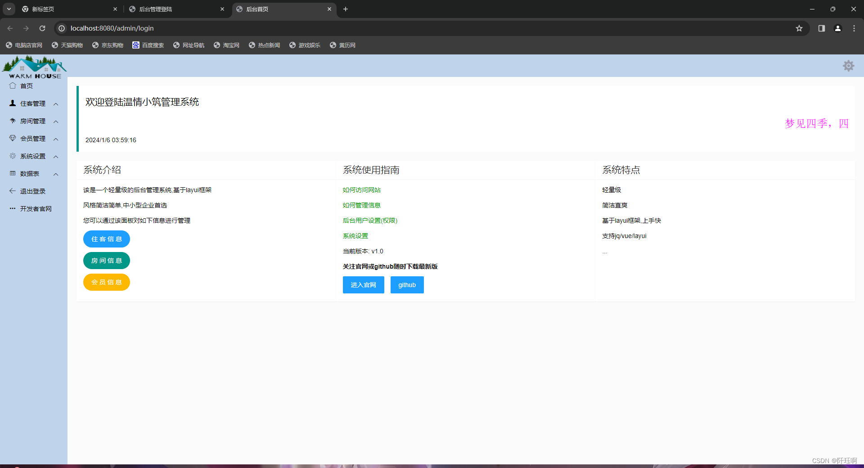Image resolution: width=864 pixels, height=468 pixels.
Task: Click the browser profile avatar icon
Action: click(x=837, y=28)
